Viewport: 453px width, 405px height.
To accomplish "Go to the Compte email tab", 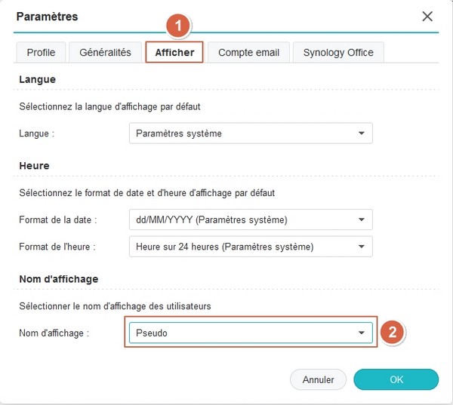I will click(x=248, y=52).
